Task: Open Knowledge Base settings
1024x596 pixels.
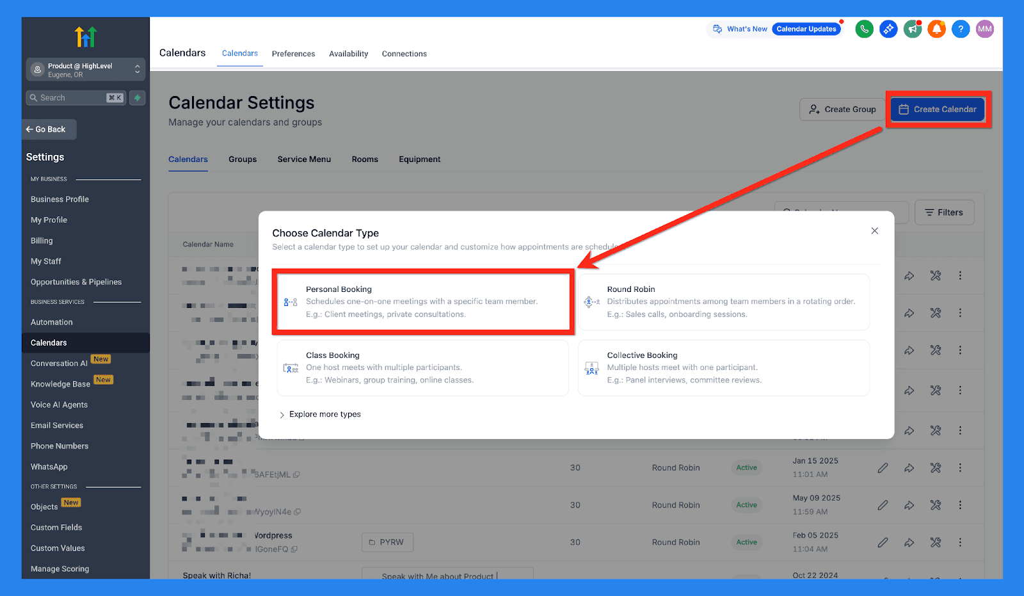Action: [x=60, y=384]
